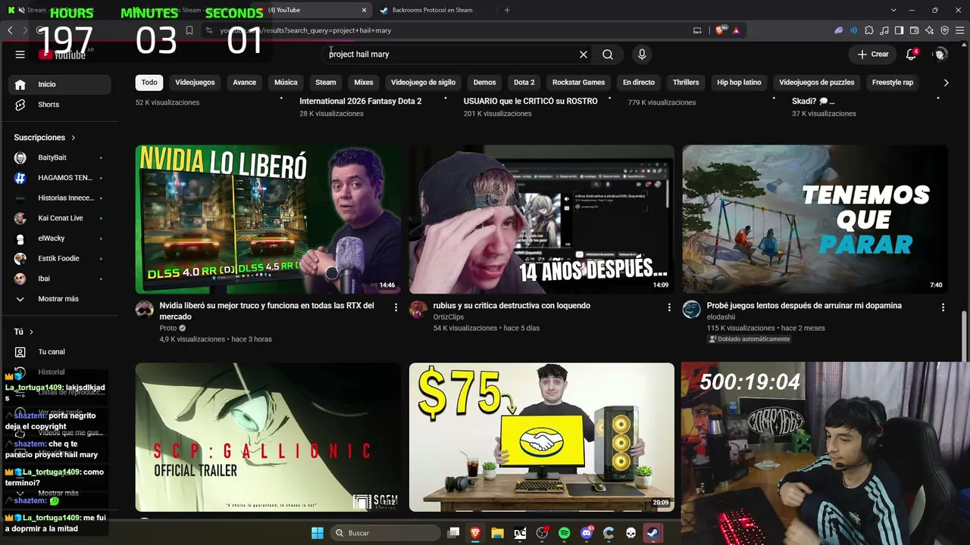970x545 pixels.
Task: Open the Proto channel name link
Action: [x=167, y=328]
